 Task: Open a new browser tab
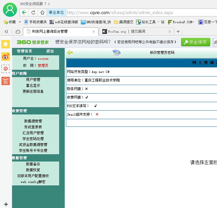click(178, 31)
